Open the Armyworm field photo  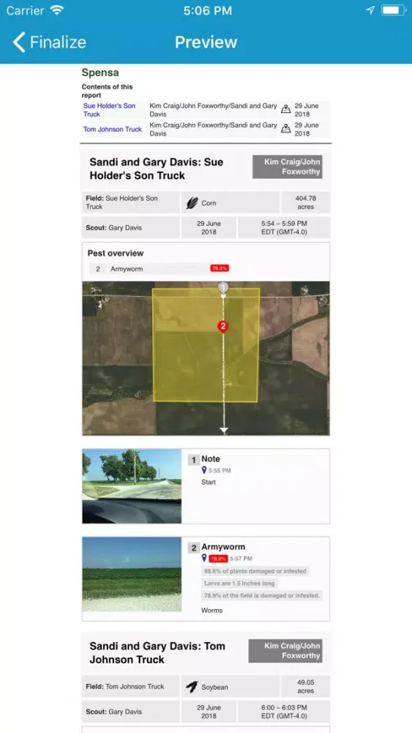[x=132, y=574]
